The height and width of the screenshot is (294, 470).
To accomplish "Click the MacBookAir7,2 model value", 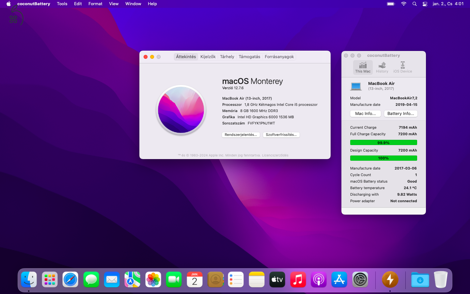I will (403, 98).
